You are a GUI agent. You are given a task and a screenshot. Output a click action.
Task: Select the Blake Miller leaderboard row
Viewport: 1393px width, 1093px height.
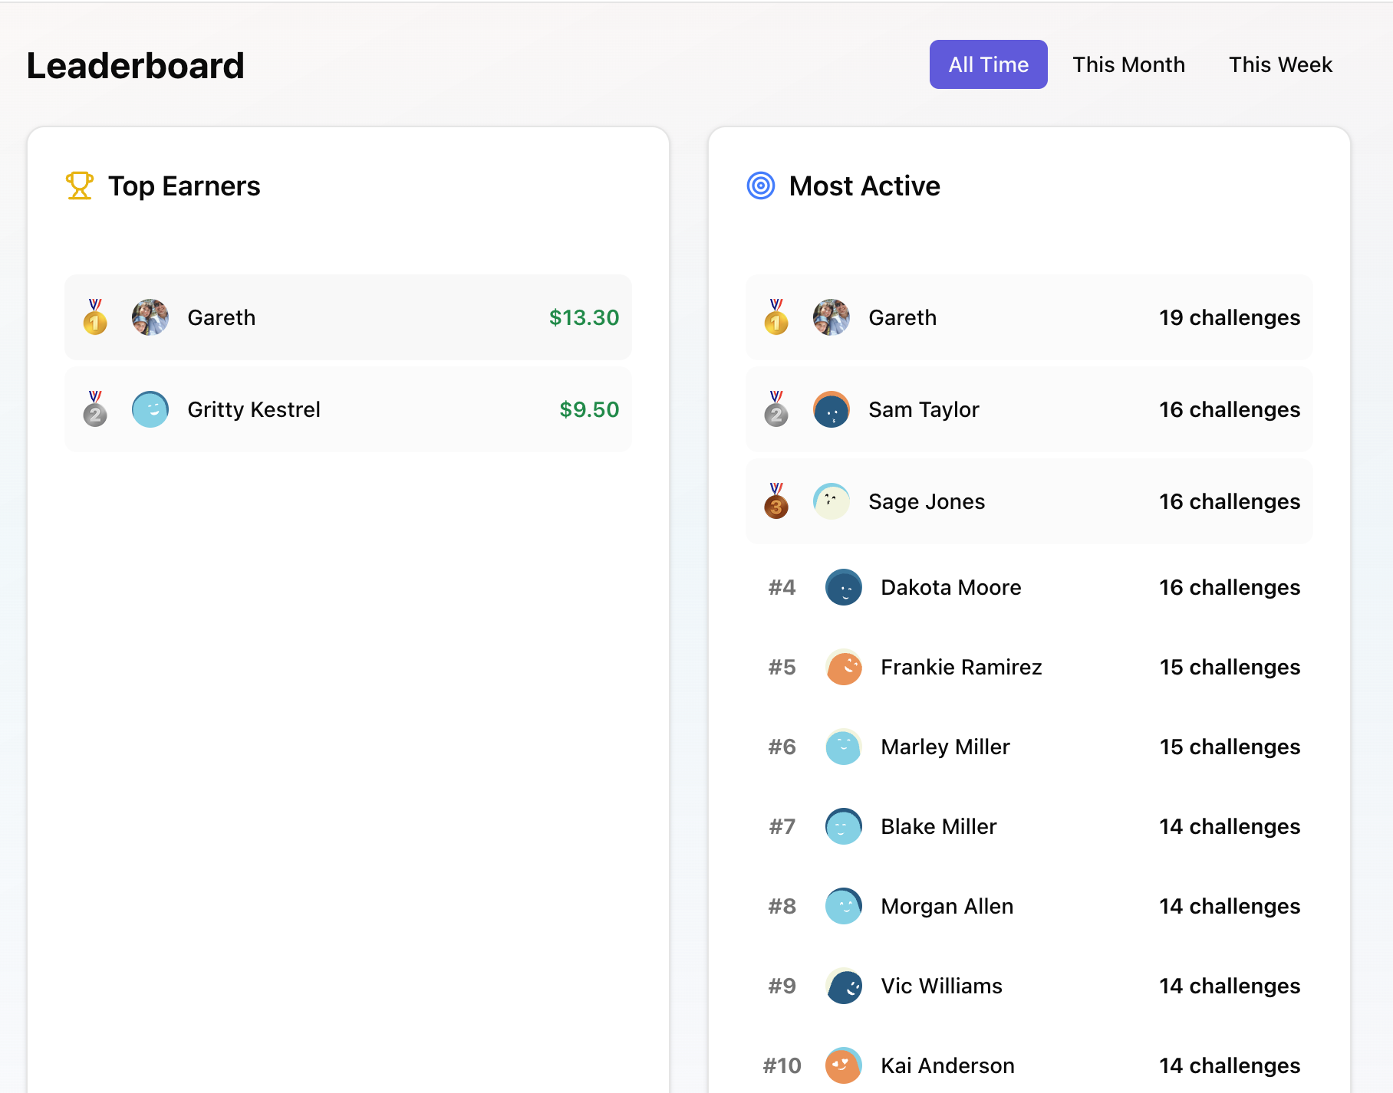1029,826
